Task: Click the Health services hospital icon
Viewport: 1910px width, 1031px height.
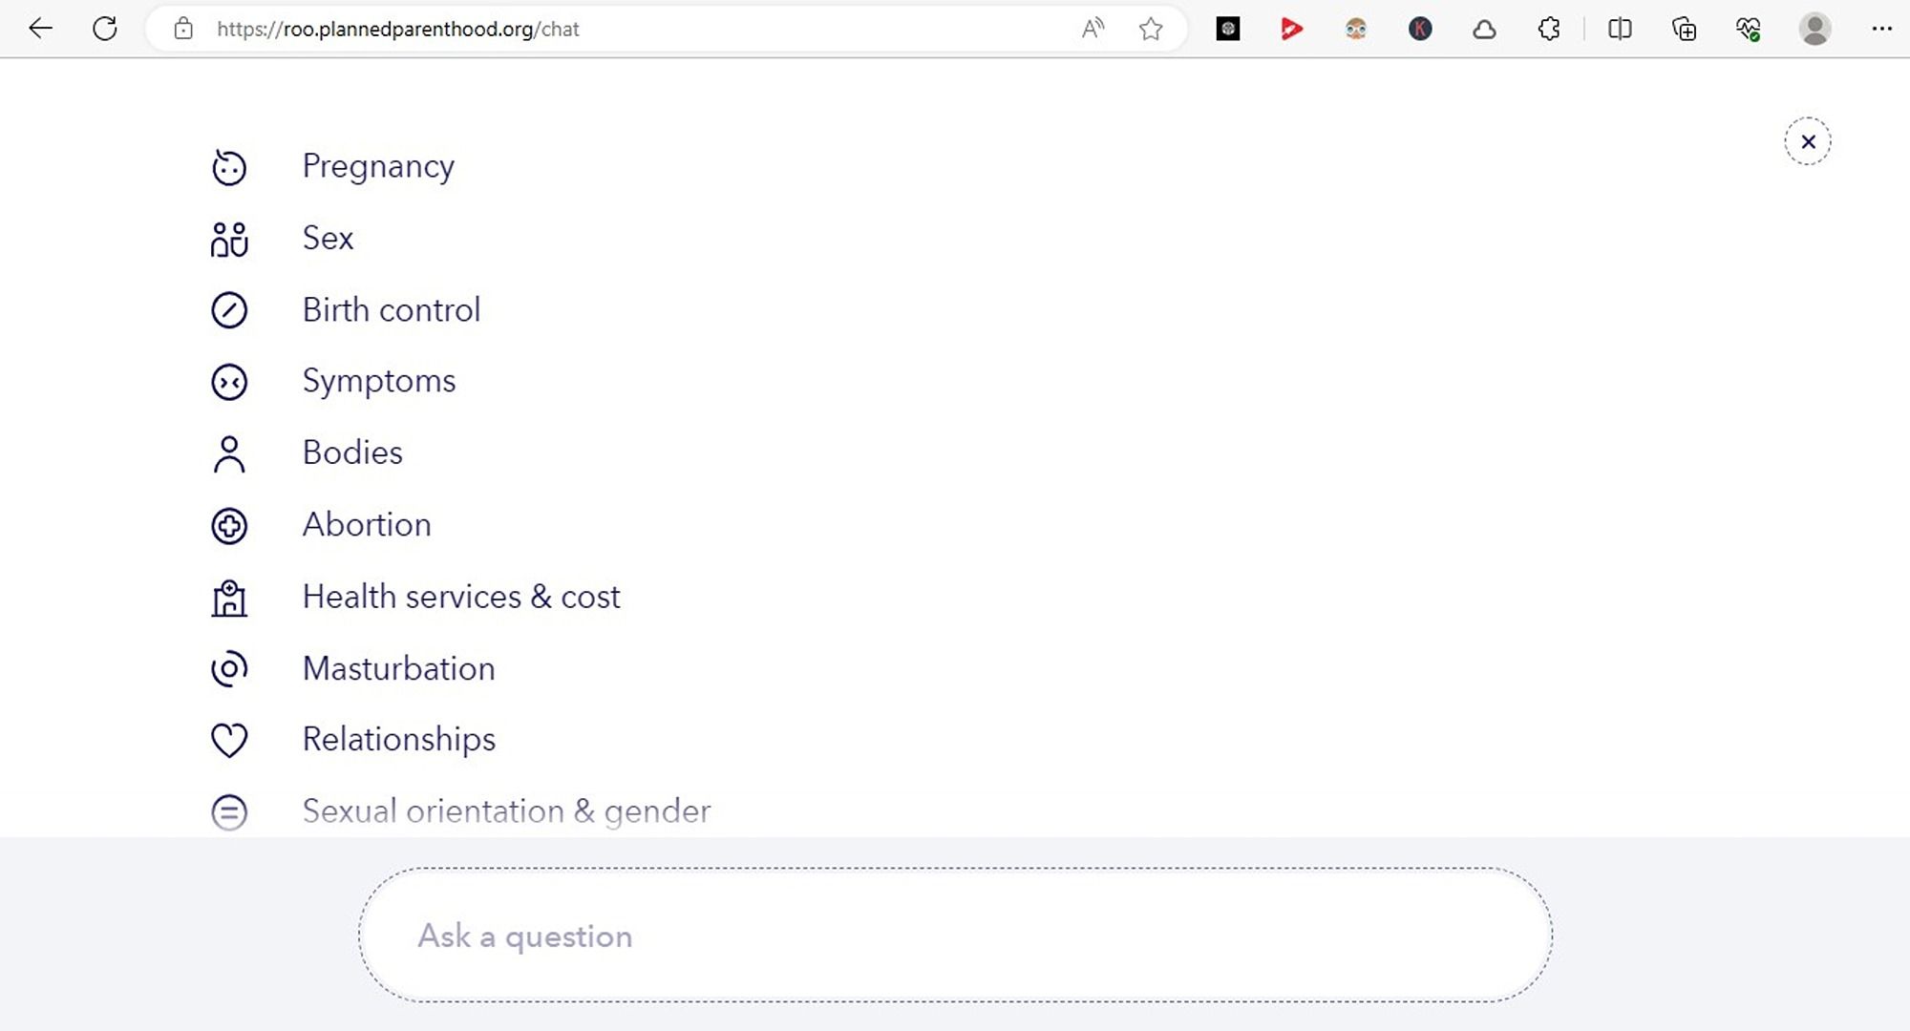Action: click(229, 598)
